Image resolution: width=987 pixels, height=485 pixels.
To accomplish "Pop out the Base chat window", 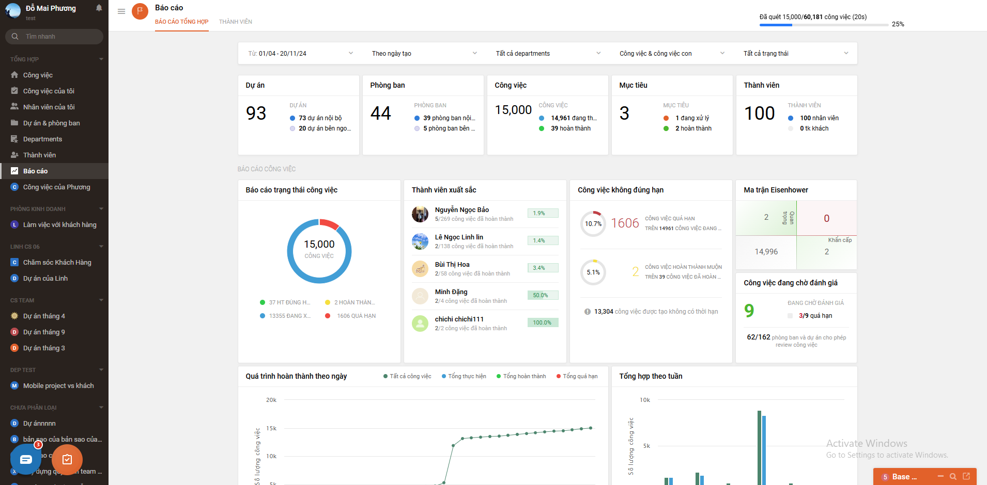I will (966, 476).
